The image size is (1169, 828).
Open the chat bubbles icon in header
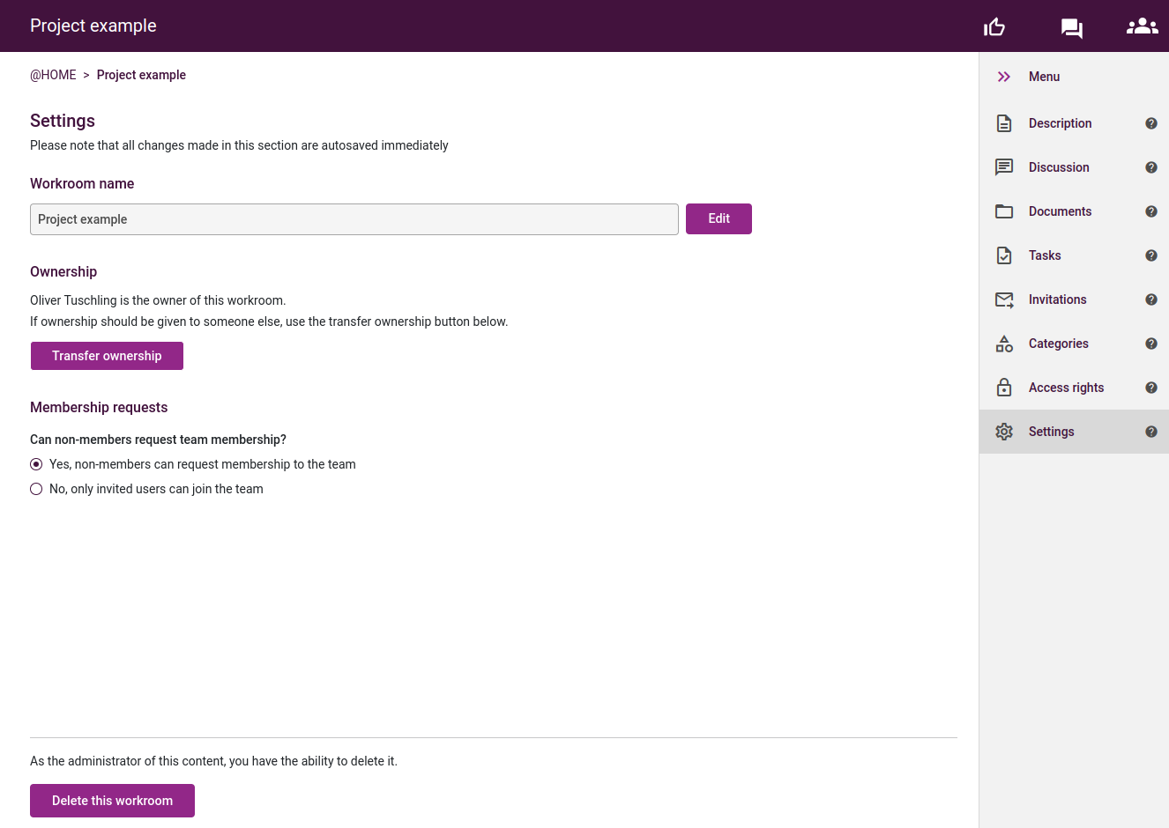1072,28
